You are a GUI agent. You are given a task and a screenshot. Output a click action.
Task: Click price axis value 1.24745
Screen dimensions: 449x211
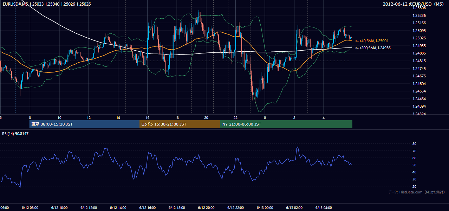419,69
